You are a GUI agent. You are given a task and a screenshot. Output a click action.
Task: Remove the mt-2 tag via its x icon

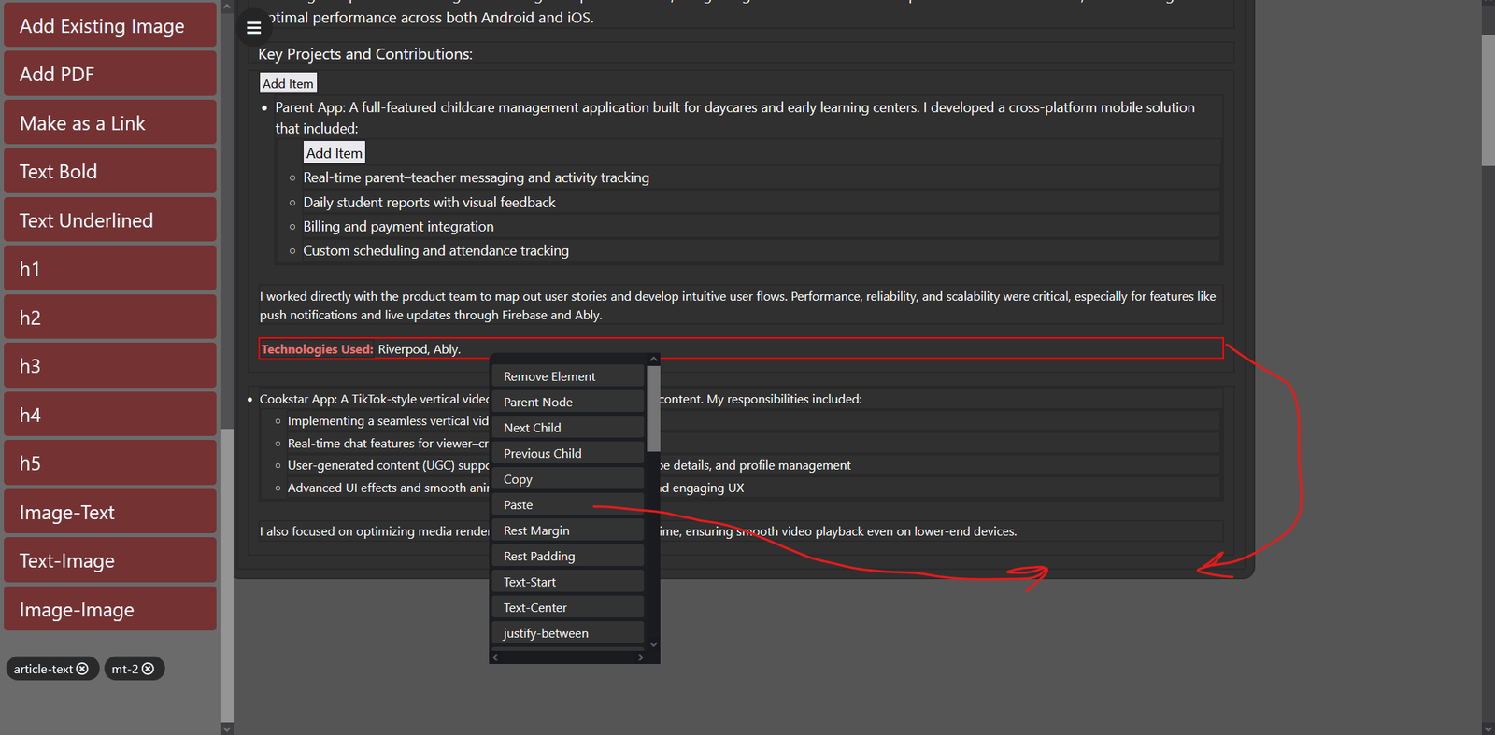coord(148,669)
